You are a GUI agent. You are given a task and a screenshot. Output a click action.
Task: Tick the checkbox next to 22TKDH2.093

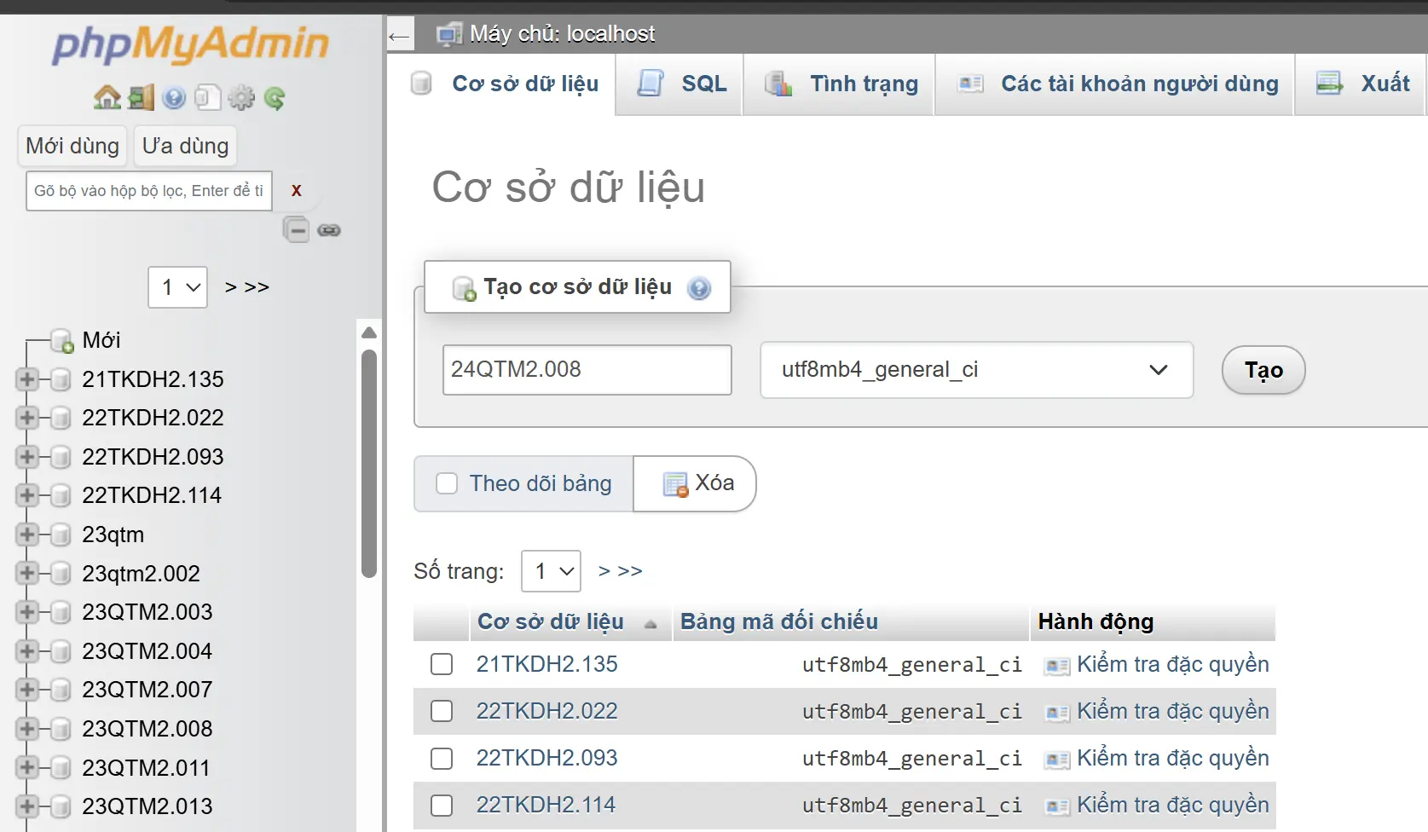[x=442, y=758]
